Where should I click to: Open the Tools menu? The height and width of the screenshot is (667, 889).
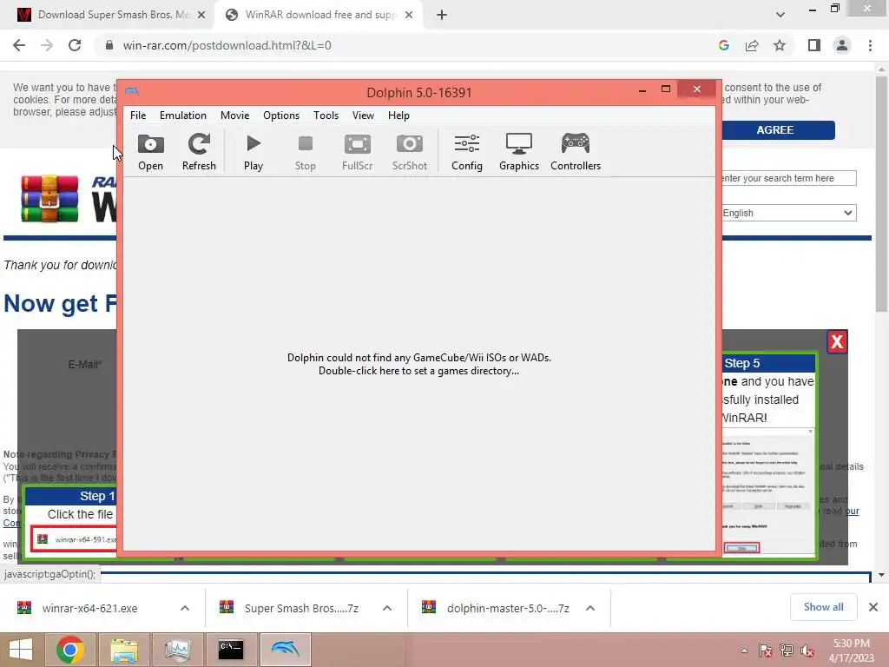326,116
